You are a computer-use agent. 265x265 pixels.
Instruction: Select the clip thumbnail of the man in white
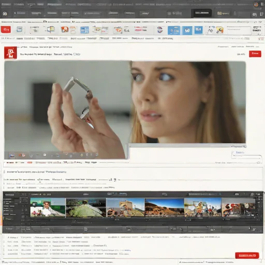[x=48, y=208]
